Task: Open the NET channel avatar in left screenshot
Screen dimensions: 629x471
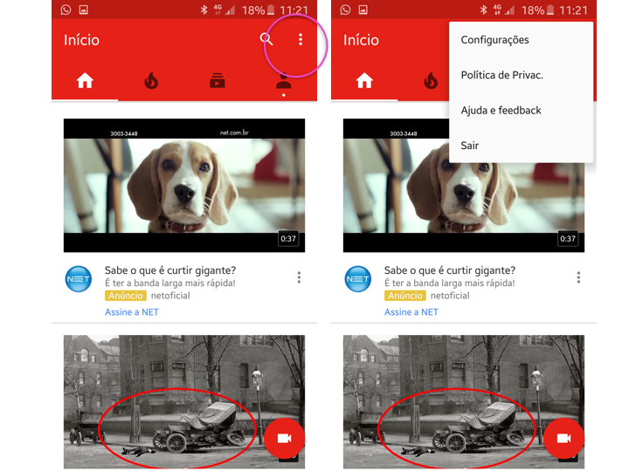Action: pos(79,279)
